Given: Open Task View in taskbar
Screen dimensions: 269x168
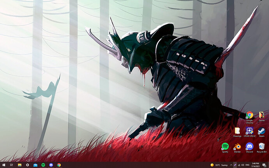Looking at the screenshot, I should (x=11, y=165).
